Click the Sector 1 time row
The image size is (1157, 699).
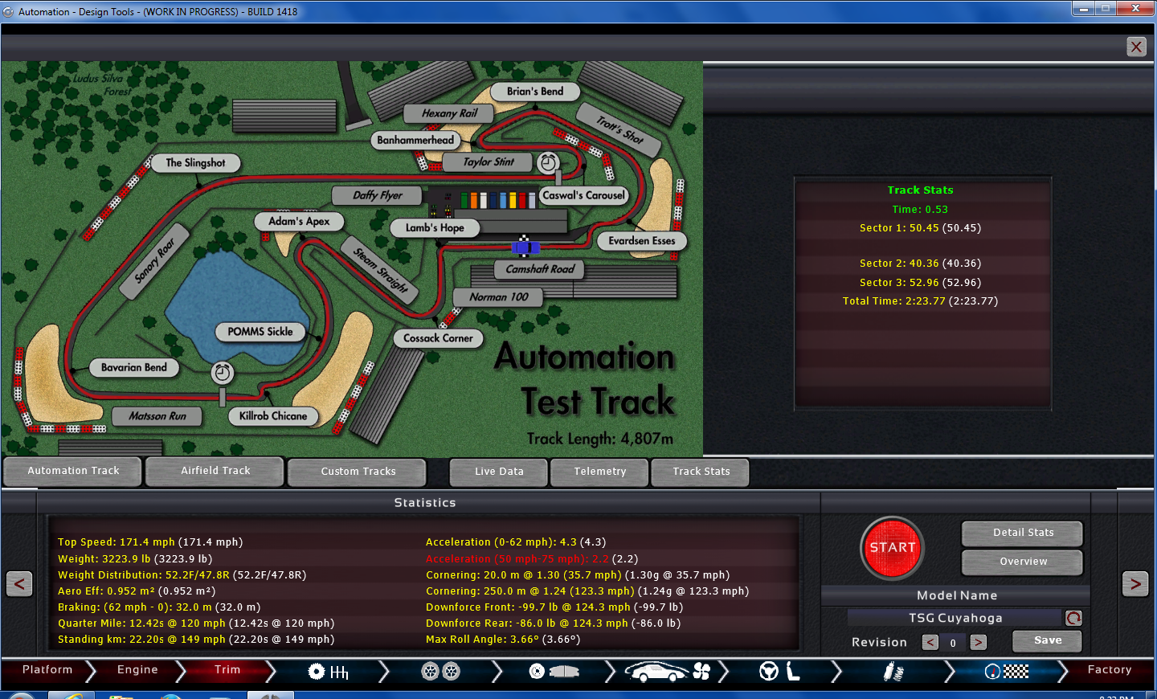(920, 228)
